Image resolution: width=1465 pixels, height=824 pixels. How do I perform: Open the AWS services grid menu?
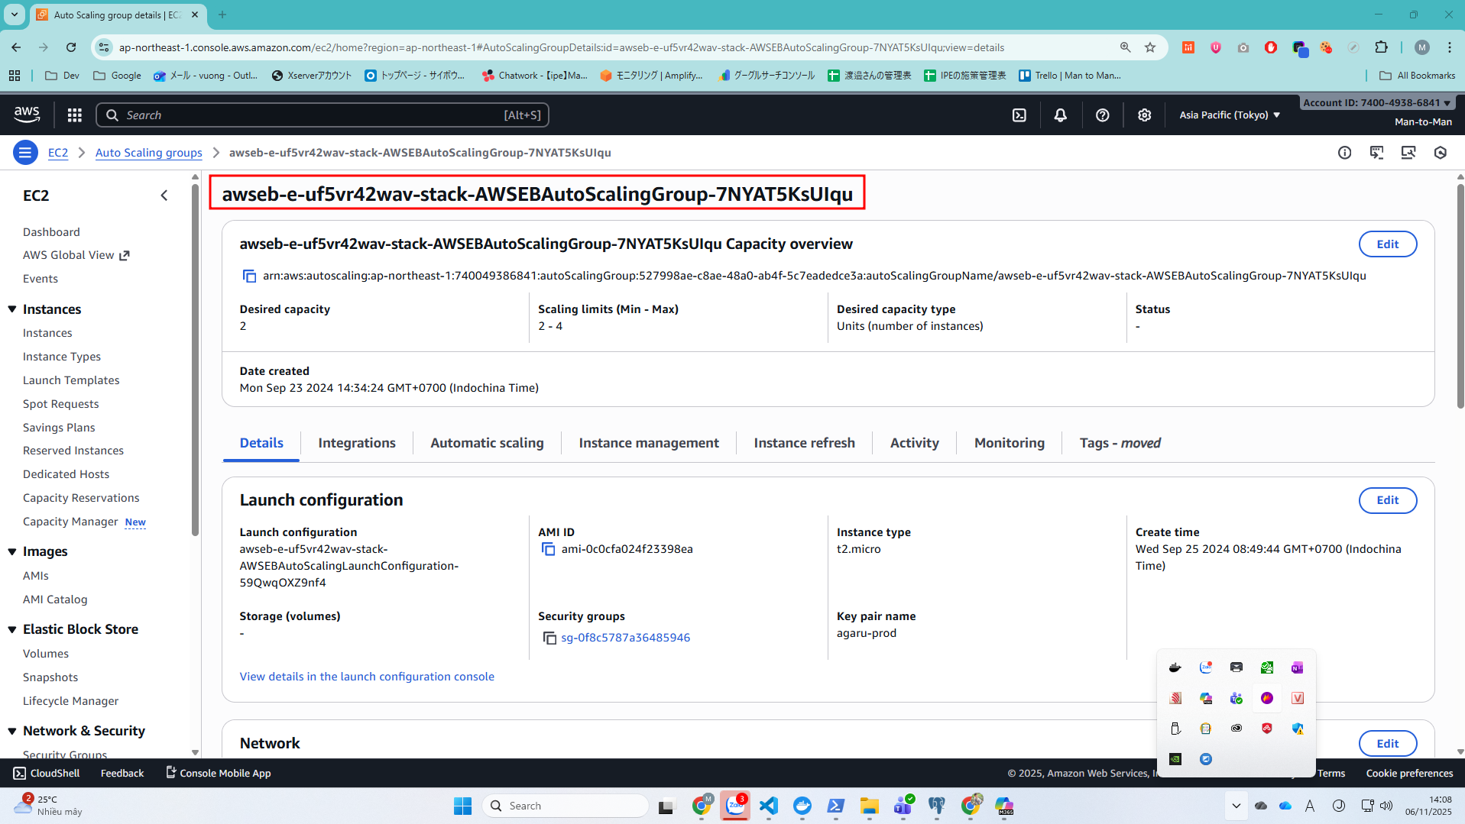tap(74, 115)
